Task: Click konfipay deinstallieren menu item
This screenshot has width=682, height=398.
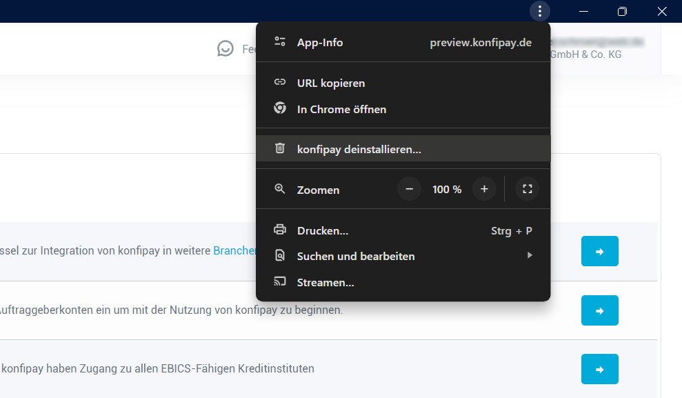Action: 359,148
